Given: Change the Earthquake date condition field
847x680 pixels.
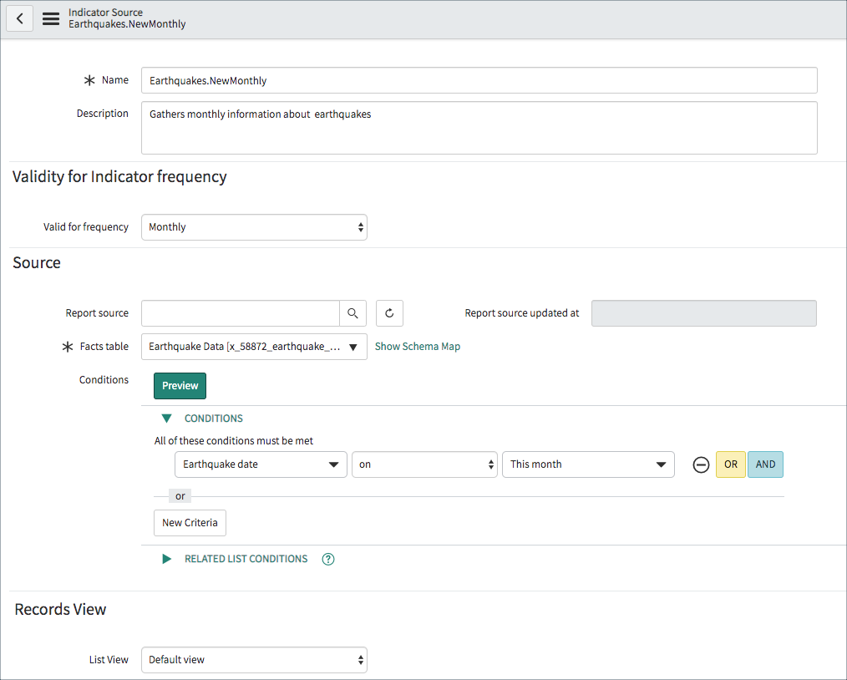Looking at the screenshot, I should pos(261,464).
